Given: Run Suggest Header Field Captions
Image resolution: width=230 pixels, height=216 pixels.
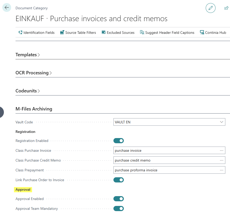Looking at the screenshot, I should click(167, 33).
